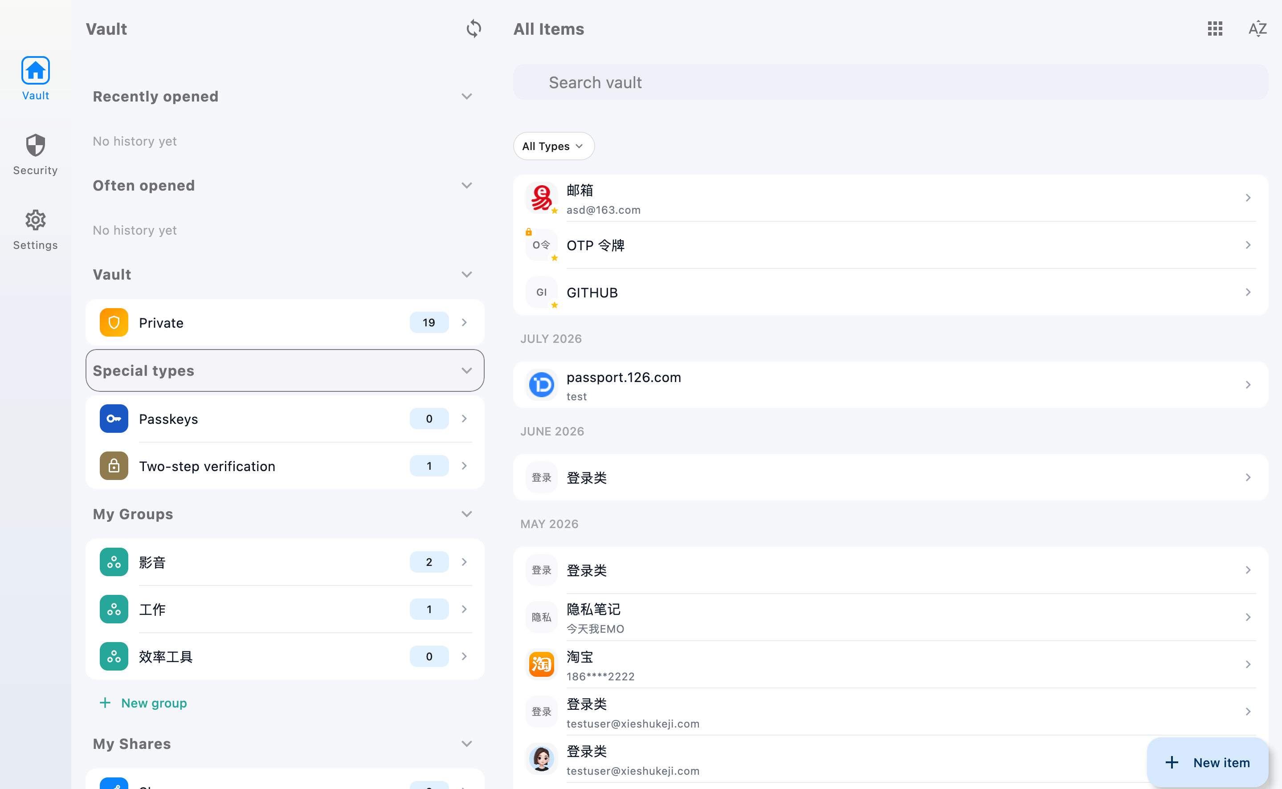
Task: Open the GITHUB item title
Action: point(592,293)
